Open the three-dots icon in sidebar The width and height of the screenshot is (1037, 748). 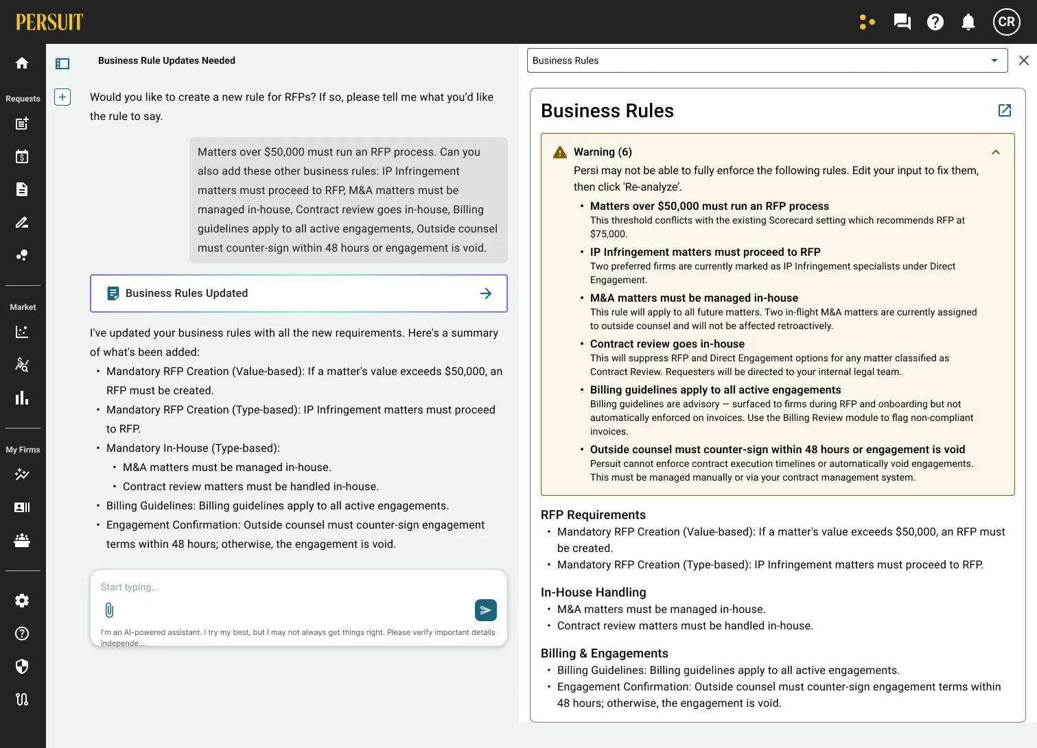click(x=22, y=255)
